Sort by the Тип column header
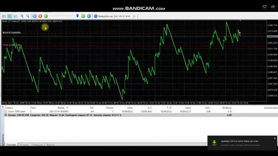Viewport: 278px width, 156px height. 91,108
